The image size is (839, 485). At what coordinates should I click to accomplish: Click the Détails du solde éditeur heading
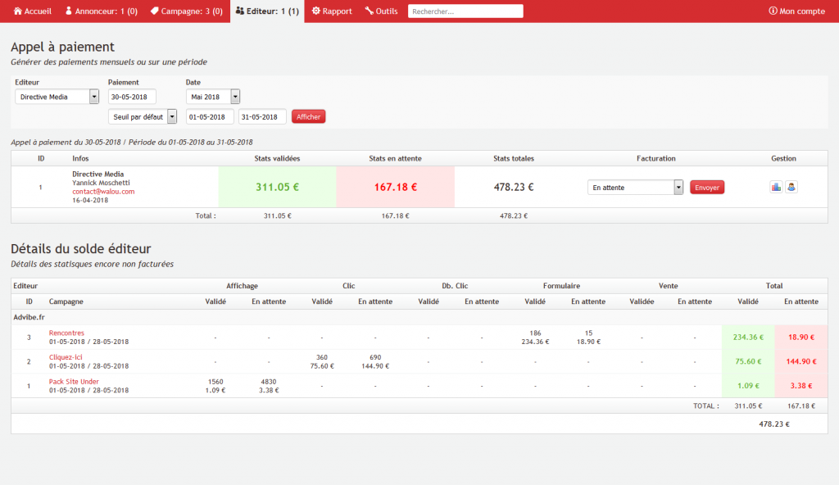pos(81,248)
